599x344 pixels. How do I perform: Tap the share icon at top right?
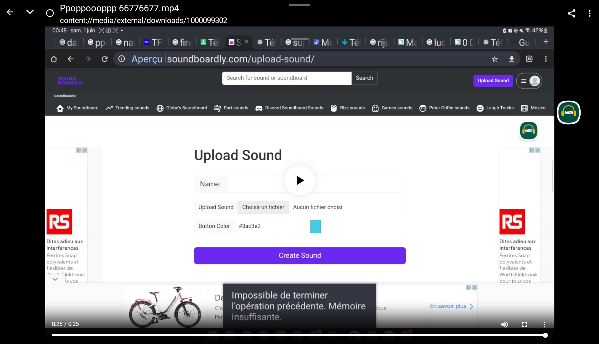(571, 13)
